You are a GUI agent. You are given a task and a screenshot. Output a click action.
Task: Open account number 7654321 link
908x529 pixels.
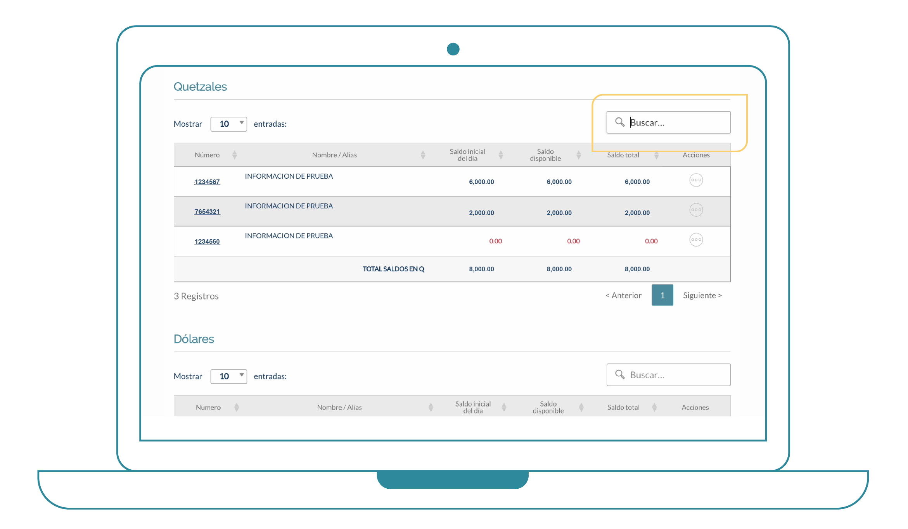[207, 212]
